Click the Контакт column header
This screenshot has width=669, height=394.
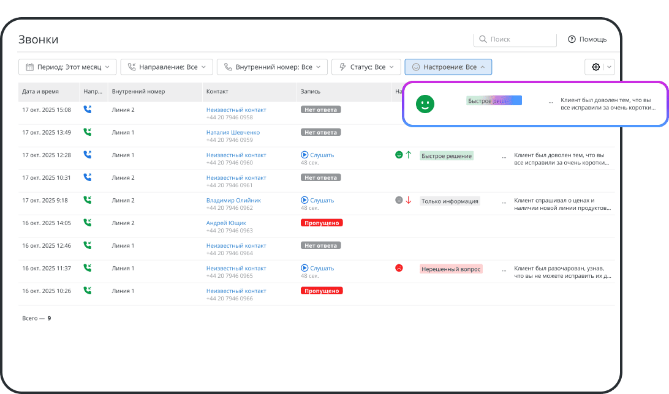pyautogui.click(x=217, y=92)
